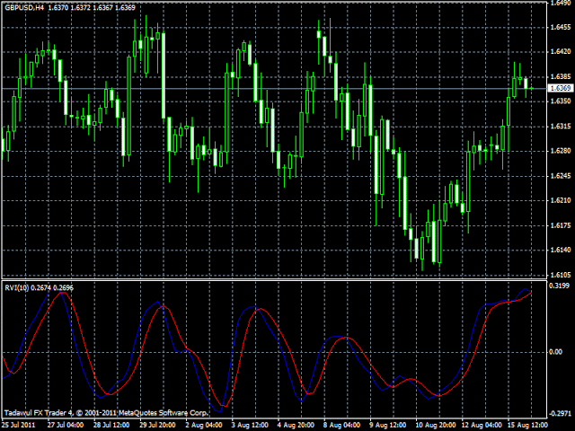Image resolution: width=575 pixels, height=431 pixels.
Task: Click the 1.6245 price axis label
Action: click(x=561, y=176)
